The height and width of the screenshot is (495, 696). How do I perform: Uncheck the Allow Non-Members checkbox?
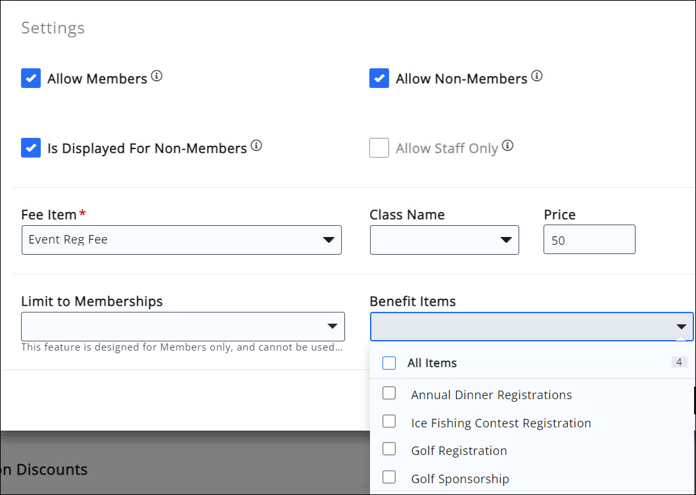379,79
